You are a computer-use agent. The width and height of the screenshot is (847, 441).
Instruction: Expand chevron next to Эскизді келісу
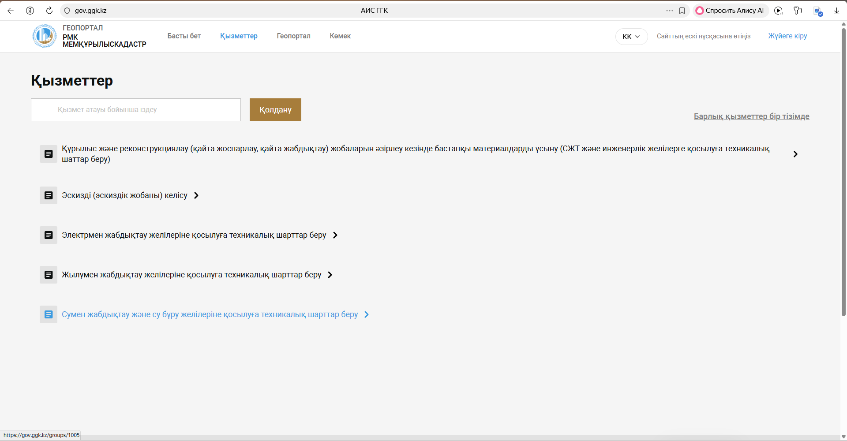196,195
